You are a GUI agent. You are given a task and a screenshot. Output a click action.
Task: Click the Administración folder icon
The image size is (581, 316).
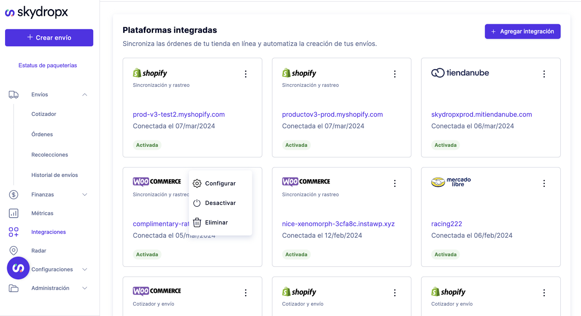[x=13, y=288]
